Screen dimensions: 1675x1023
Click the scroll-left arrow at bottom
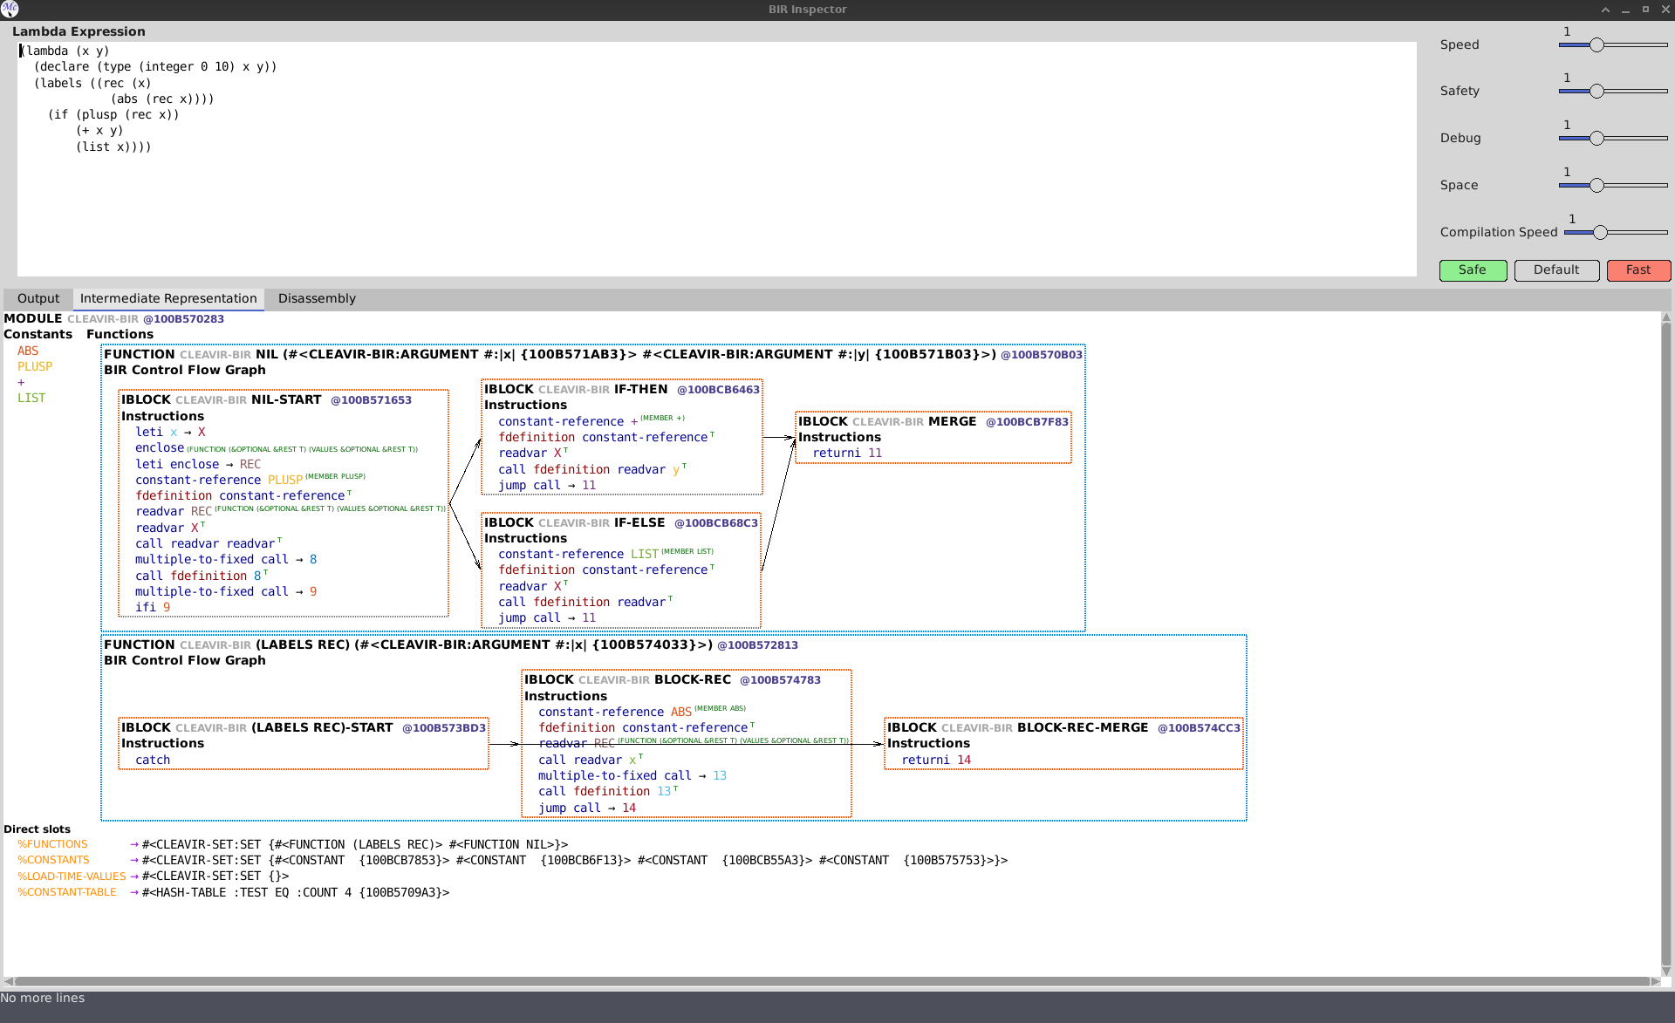tap(9, 982)
